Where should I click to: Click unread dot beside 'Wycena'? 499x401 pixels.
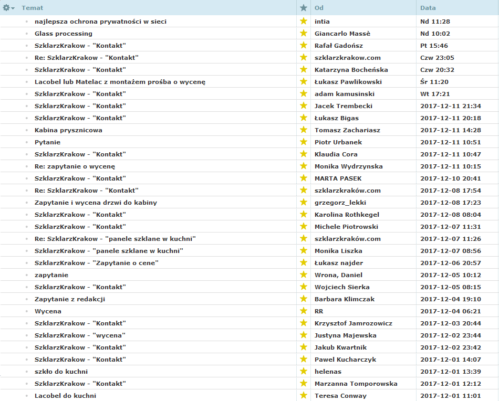[x=27, y=312]
